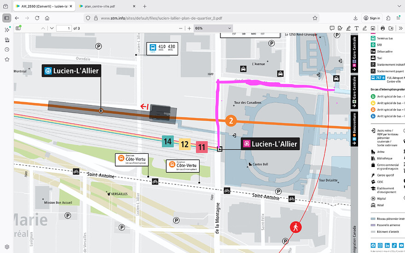The height and width of the screenshot is (253, 405).
Task: Click the orange line 2 circle
Action: [x=231, y=121]
